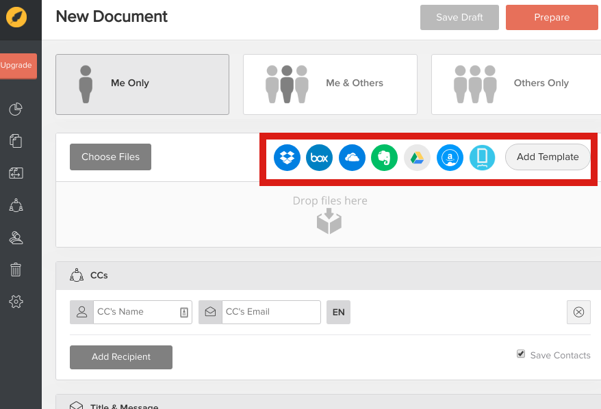This screenshot has width=601, height=409.
Task: Import a file from Evernote
Action: [x=384, y=157]
